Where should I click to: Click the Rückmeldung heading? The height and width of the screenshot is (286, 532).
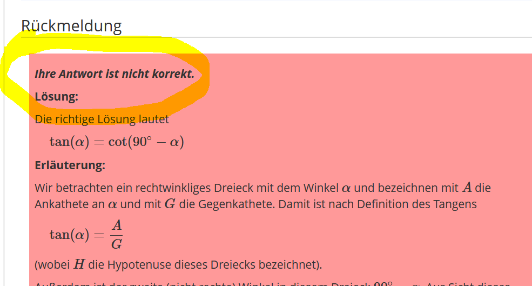pos(71,25)
